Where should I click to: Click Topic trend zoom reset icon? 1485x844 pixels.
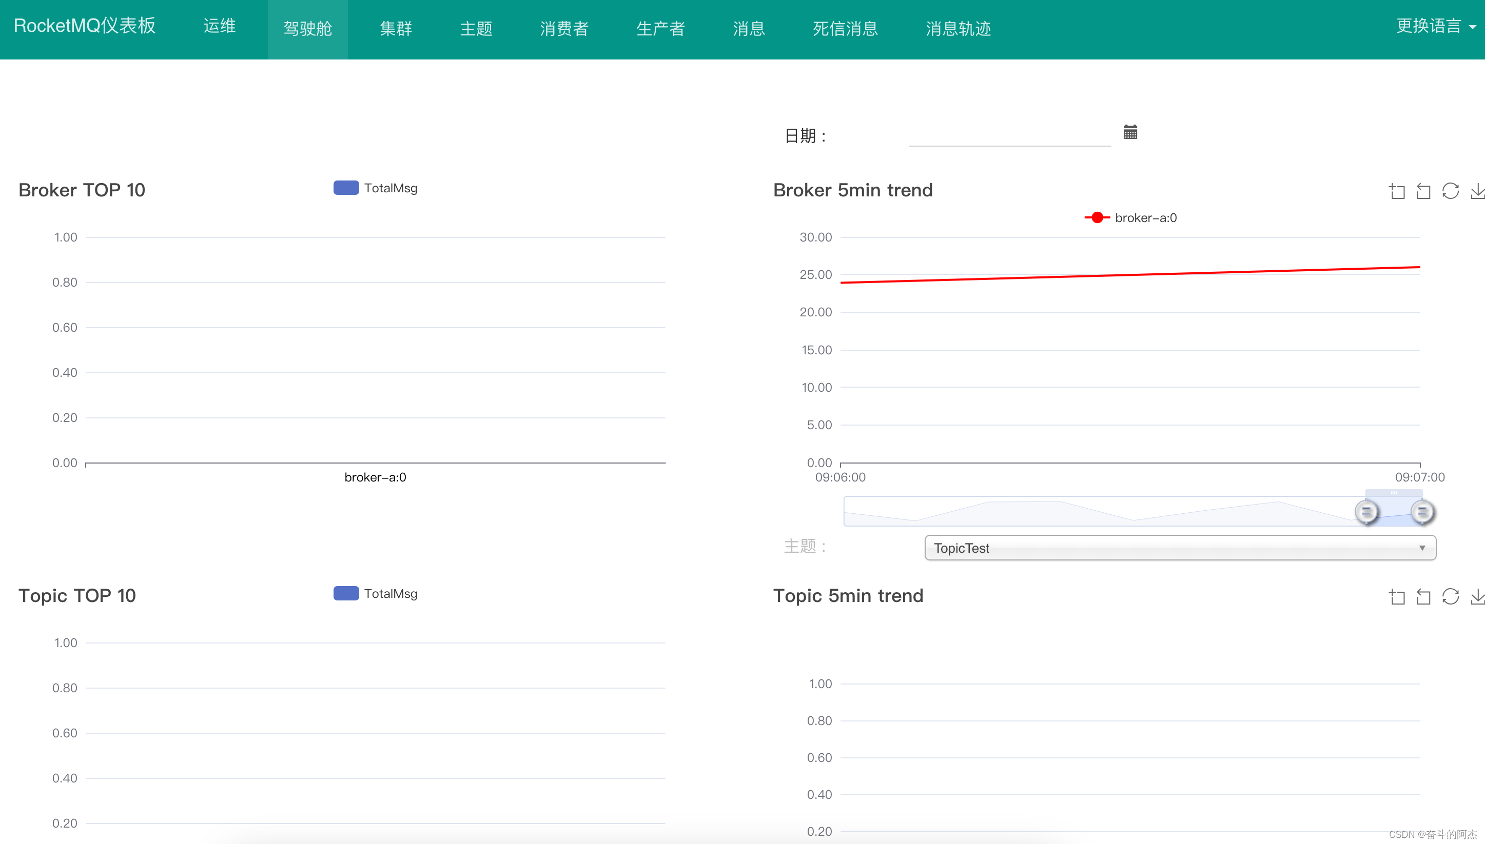click(x=1423, y=596)
